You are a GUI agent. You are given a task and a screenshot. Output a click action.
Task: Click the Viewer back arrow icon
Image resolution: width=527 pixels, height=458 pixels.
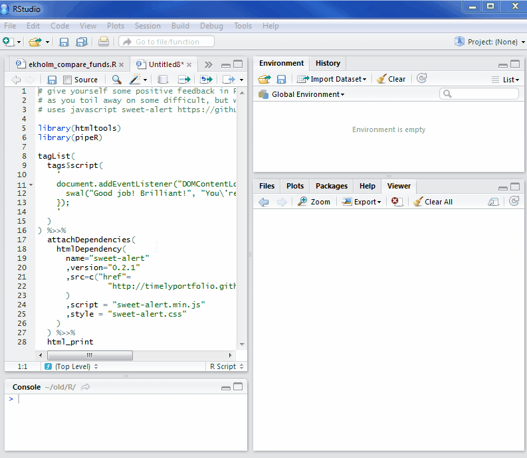(264, 202)
